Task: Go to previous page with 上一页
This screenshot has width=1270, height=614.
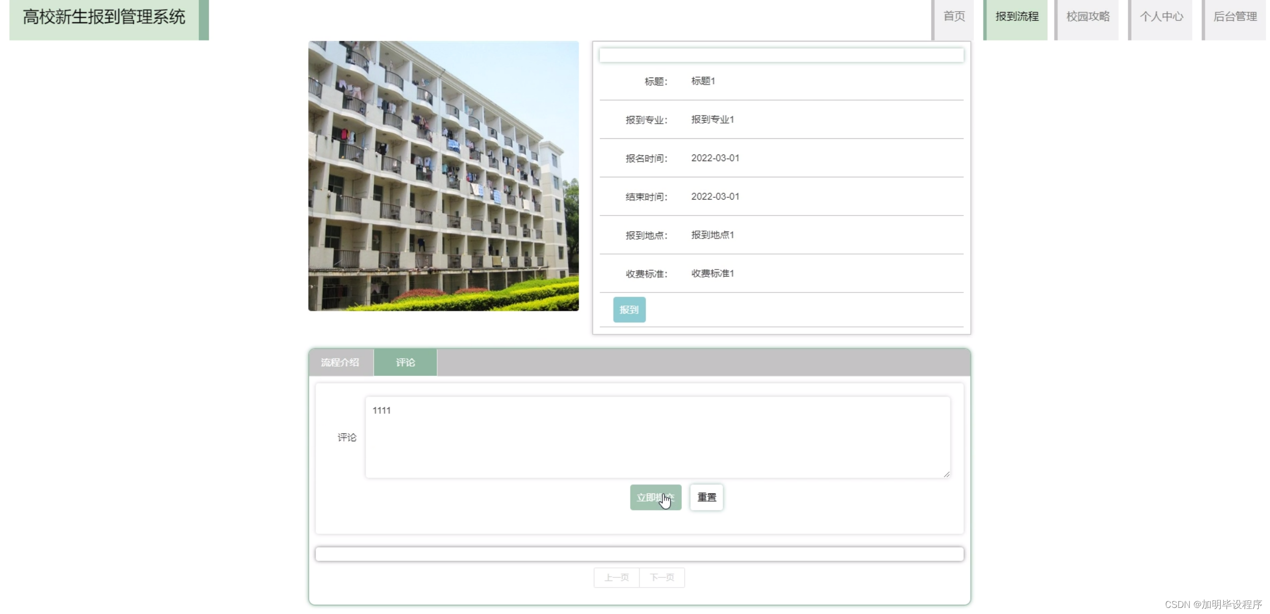Action: tap(616, 578)
